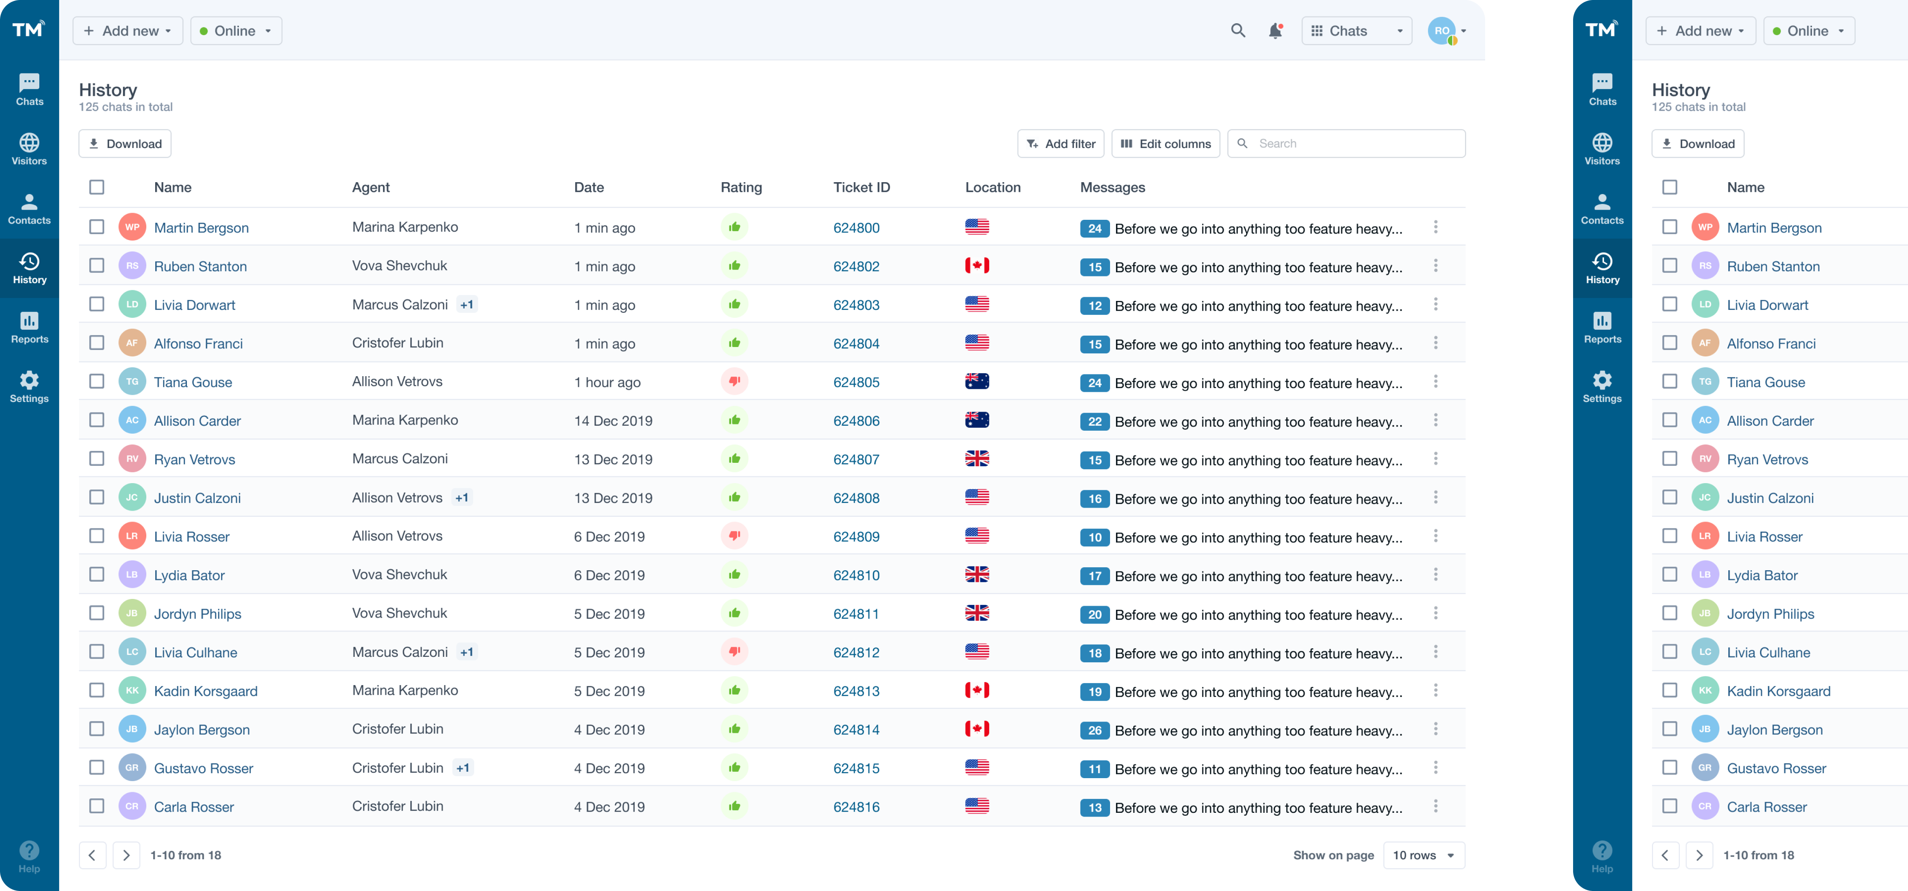
Task: Check the box for Ruben Stanton
Action: click(x=97, y=266)
